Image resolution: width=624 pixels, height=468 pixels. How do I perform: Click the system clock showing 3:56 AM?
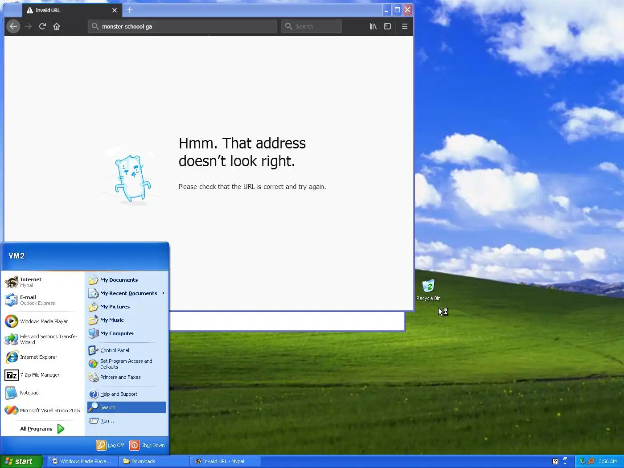(x=608, y=461)
